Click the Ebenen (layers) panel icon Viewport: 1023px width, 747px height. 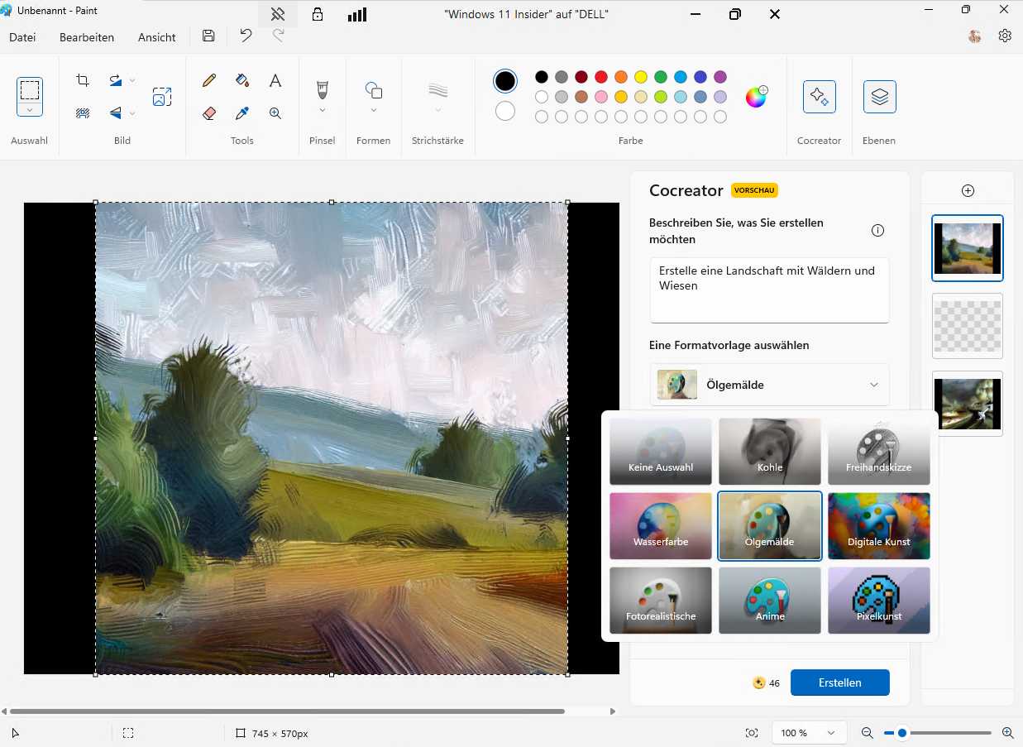[878, 96]
